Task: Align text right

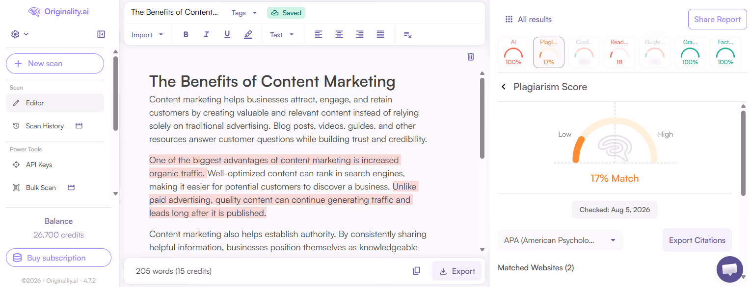Action: coord(360,35)
